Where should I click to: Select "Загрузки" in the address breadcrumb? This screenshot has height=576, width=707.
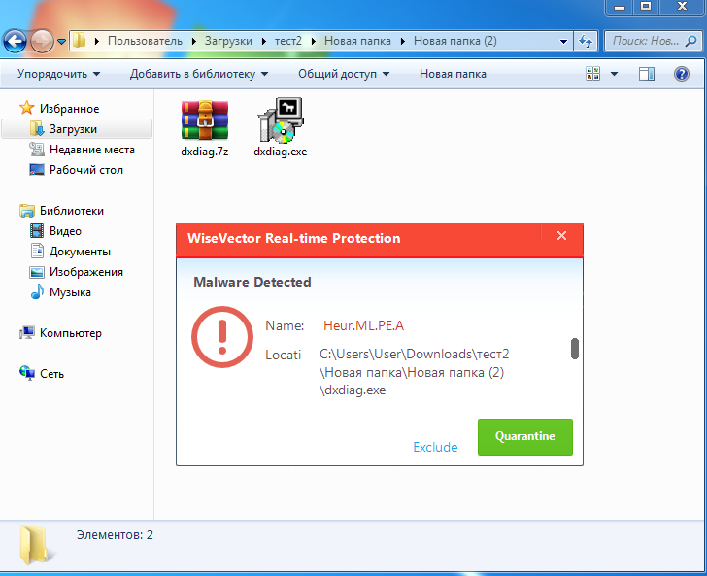click(228, 41)
